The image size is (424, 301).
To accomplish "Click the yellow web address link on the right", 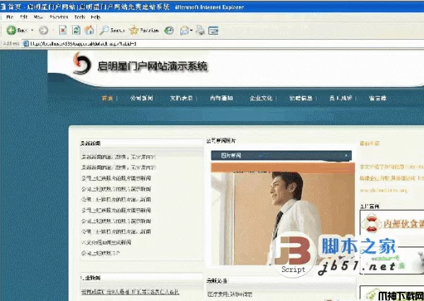I will point(384,190).
